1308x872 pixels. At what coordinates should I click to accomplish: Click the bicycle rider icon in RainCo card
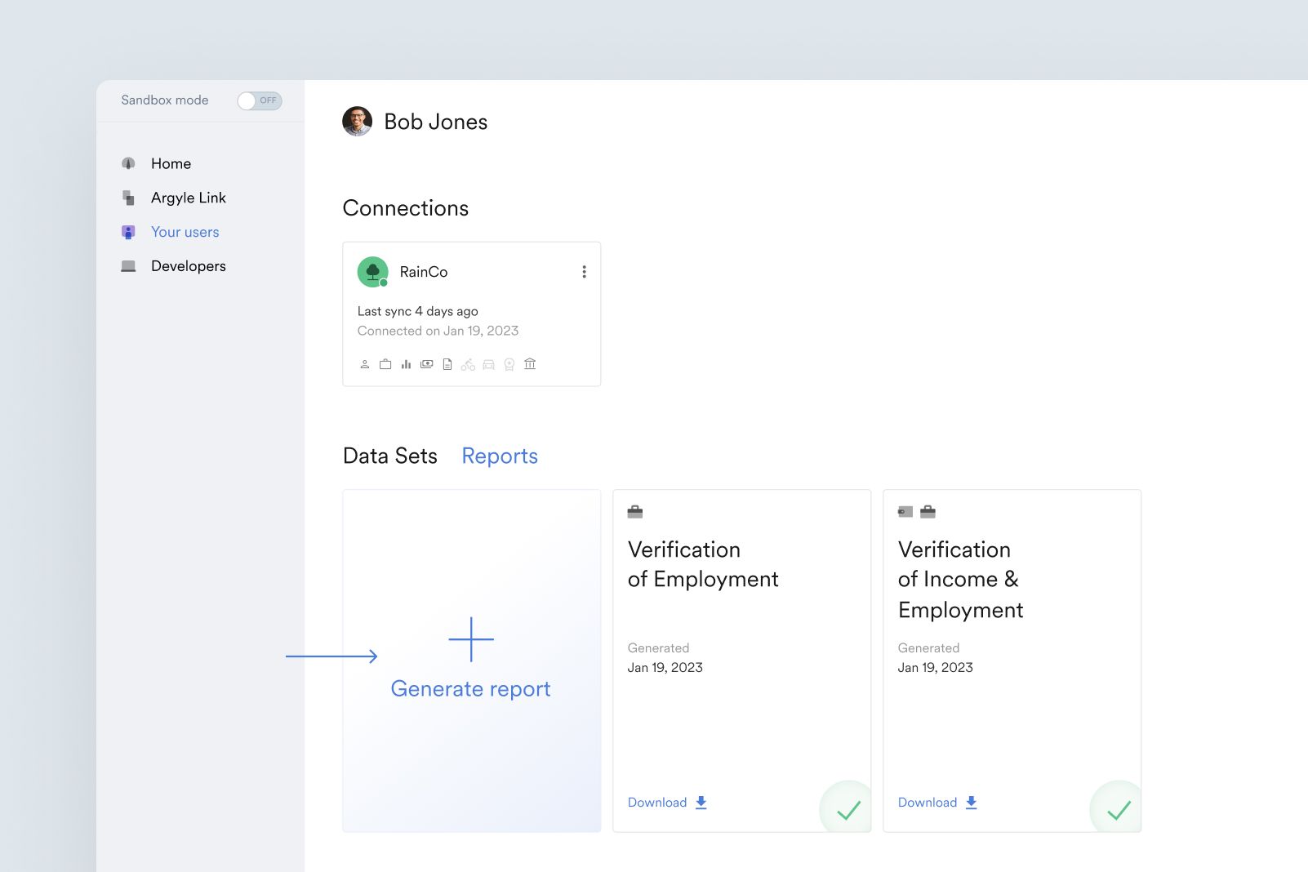(x=468, y=365)
